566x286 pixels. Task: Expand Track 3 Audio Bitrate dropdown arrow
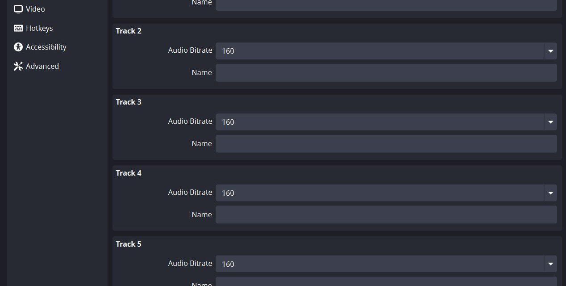[x=550, y=122]
